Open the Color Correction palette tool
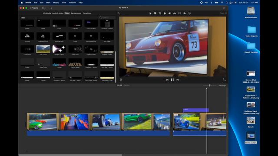This screenshot has height=156, width=278. point(155,13)
